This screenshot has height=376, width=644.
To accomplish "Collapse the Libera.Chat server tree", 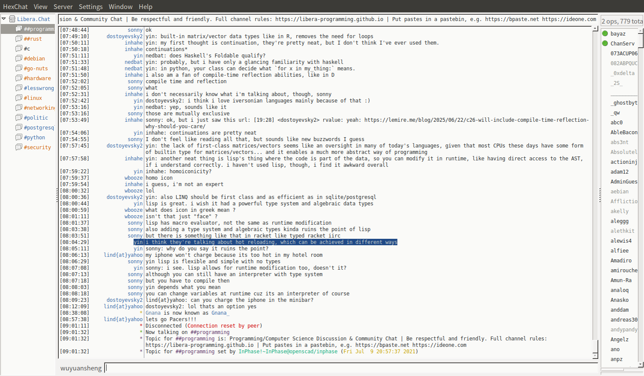I will point(4,19).
